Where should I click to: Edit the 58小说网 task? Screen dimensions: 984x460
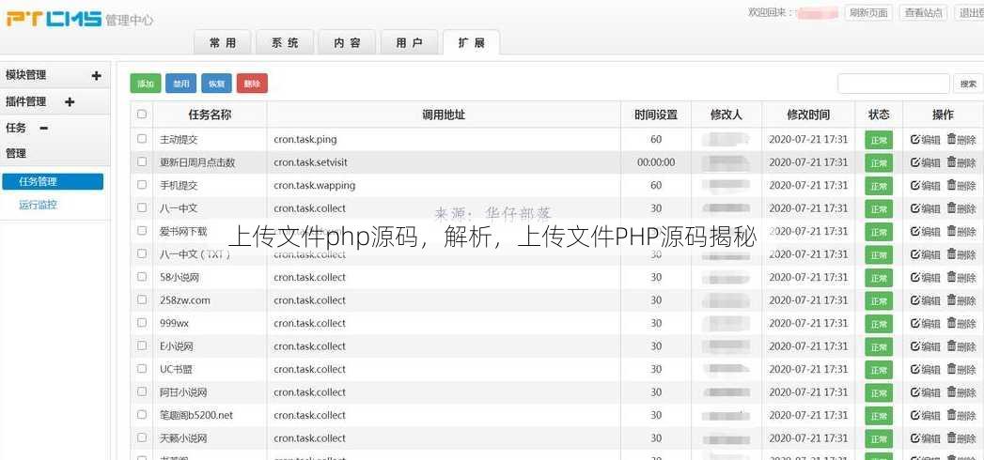click(925, 278)
